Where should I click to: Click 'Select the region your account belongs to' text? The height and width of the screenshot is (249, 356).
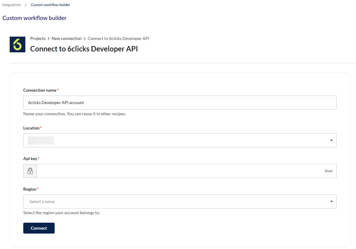pos(62,213)
